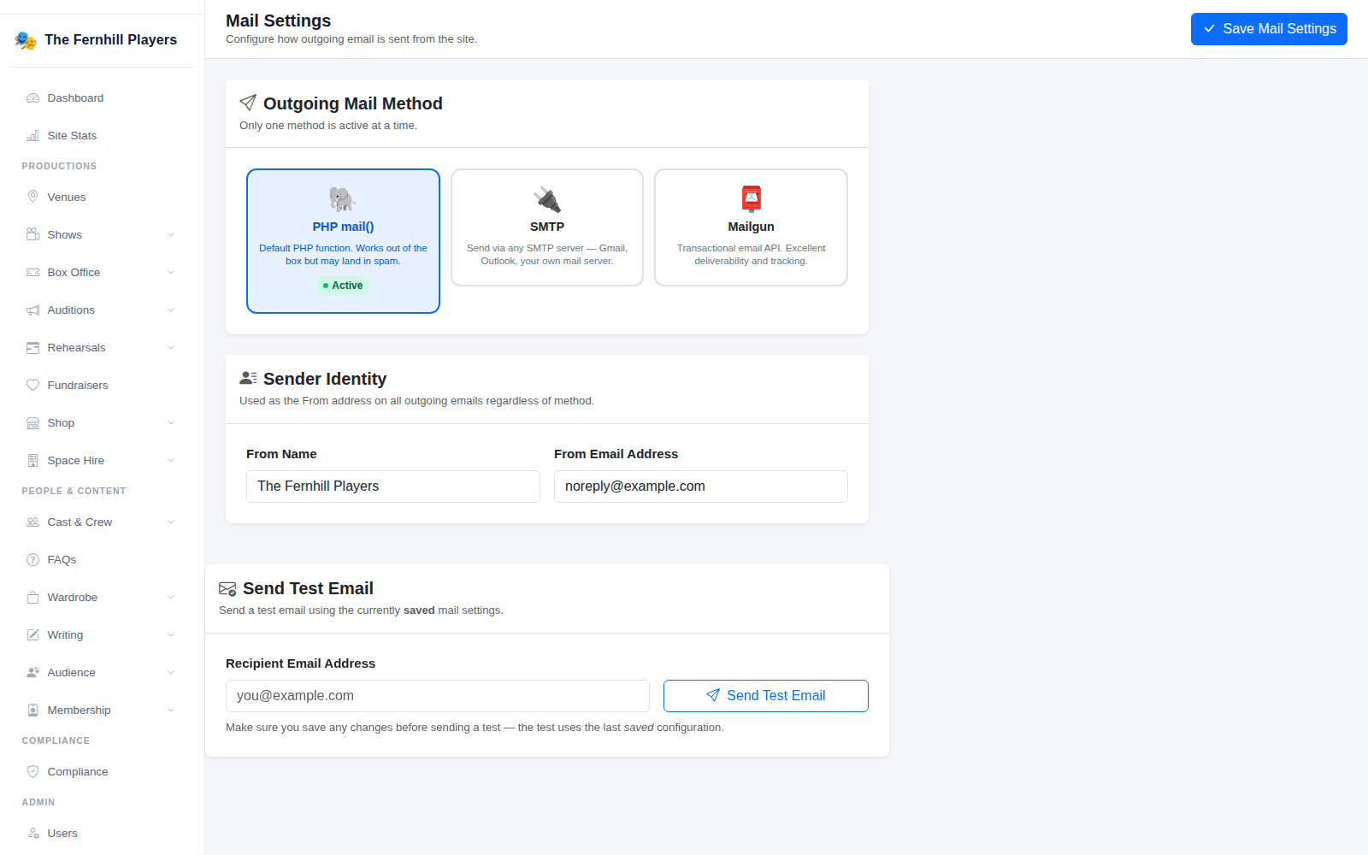Expand the Membership submenu chevron

tap(171, 711)
